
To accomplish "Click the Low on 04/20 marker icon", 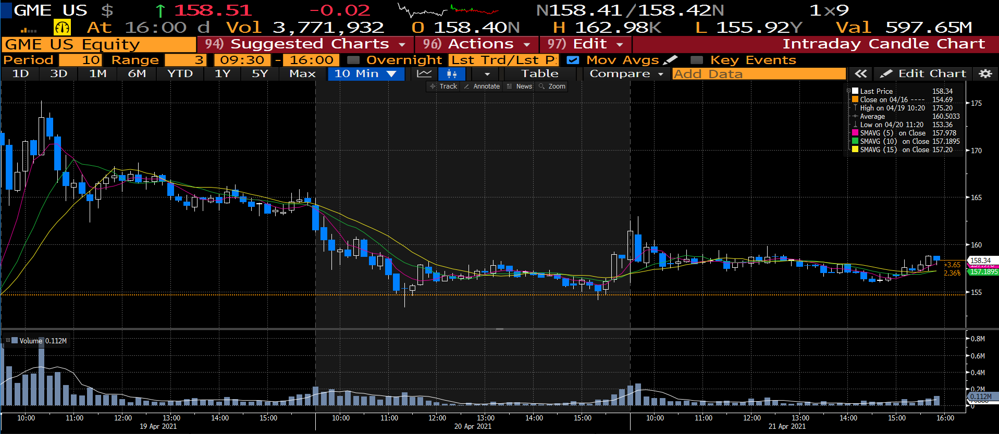I will (855, 125).
